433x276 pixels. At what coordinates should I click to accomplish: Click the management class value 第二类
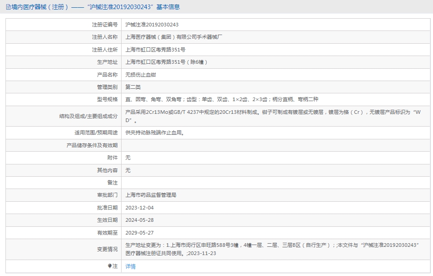click(x=133, y=87)
